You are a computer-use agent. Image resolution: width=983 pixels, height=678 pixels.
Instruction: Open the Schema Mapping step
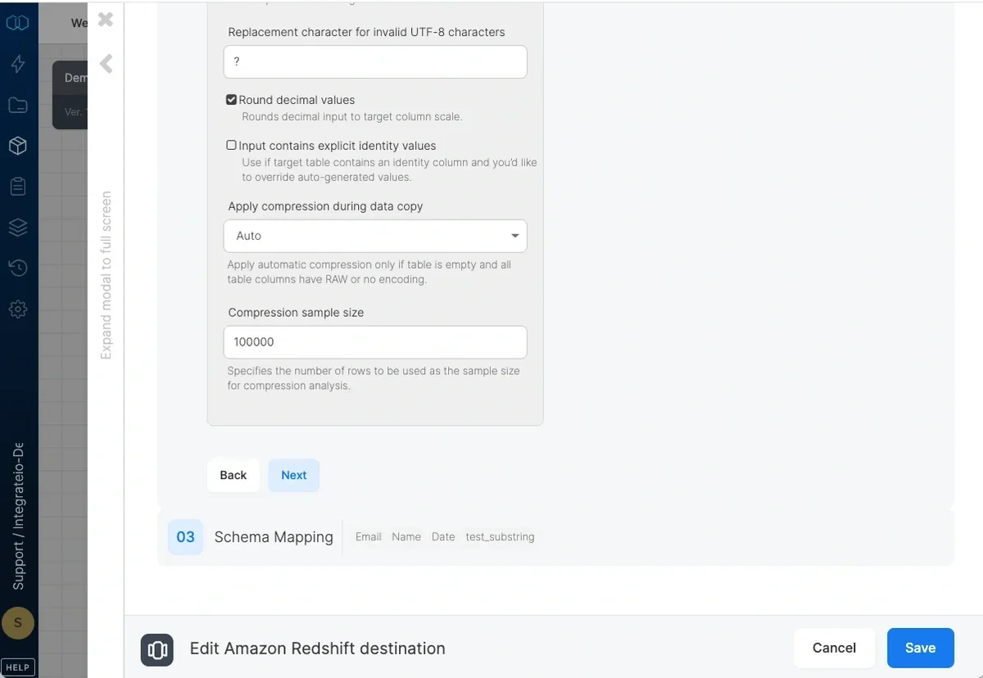pos(273,537)
